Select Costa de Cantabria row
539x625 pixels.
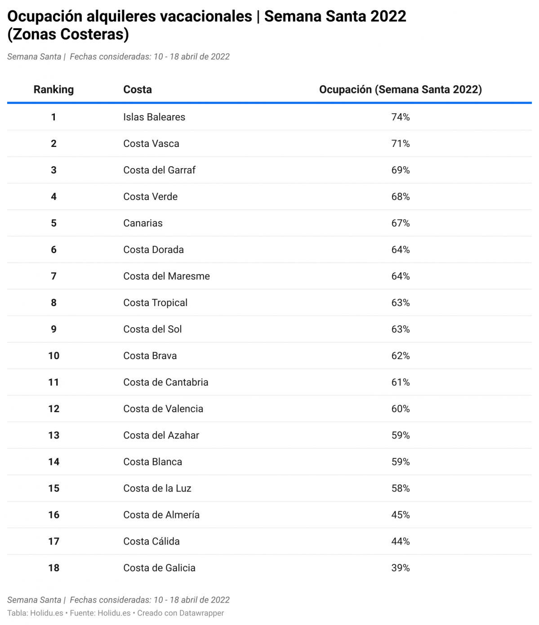[x=269, y=382]
